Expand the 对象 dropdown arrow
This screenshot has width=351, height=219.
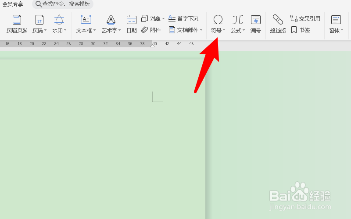click(x=163, y=18)
